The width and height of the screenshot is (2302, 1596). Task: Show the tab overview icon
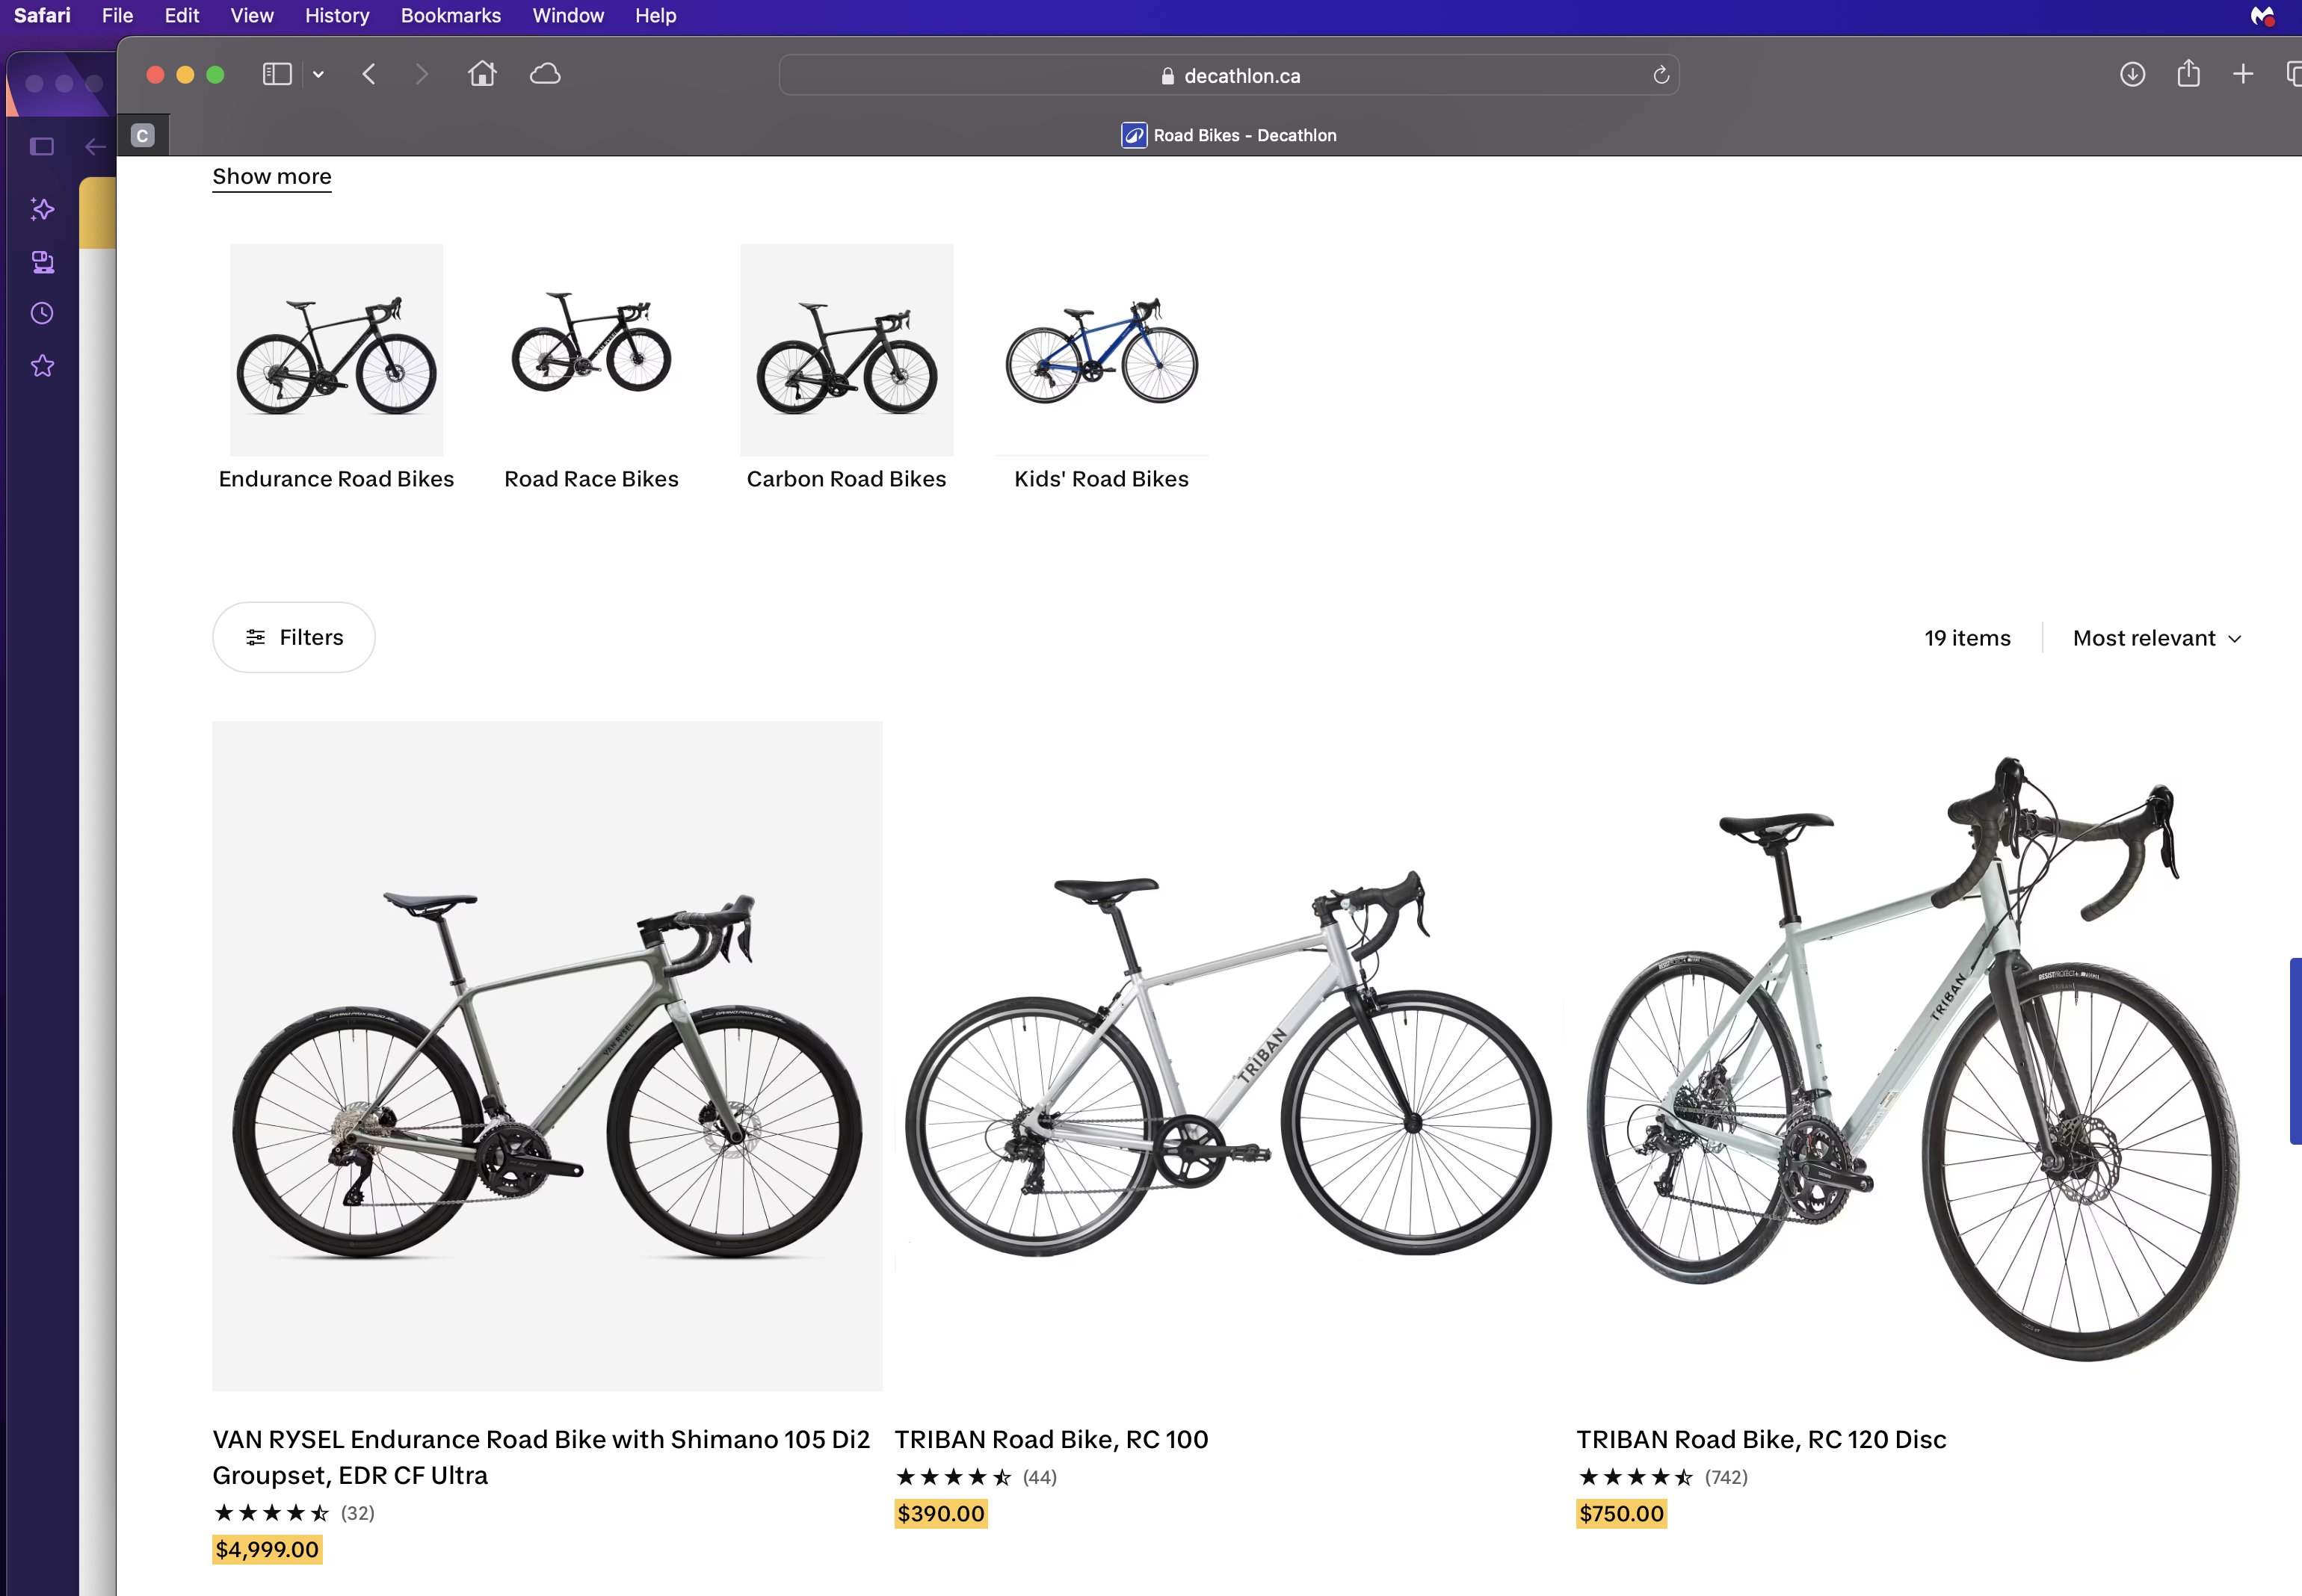pyautogui.click(x=2294, y=74)
